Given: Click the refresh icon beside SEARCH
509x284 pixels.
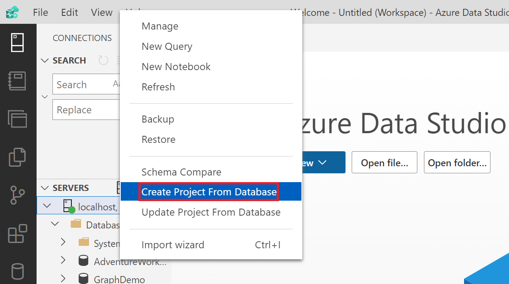Looking at the screenshot, I should 103,60.
